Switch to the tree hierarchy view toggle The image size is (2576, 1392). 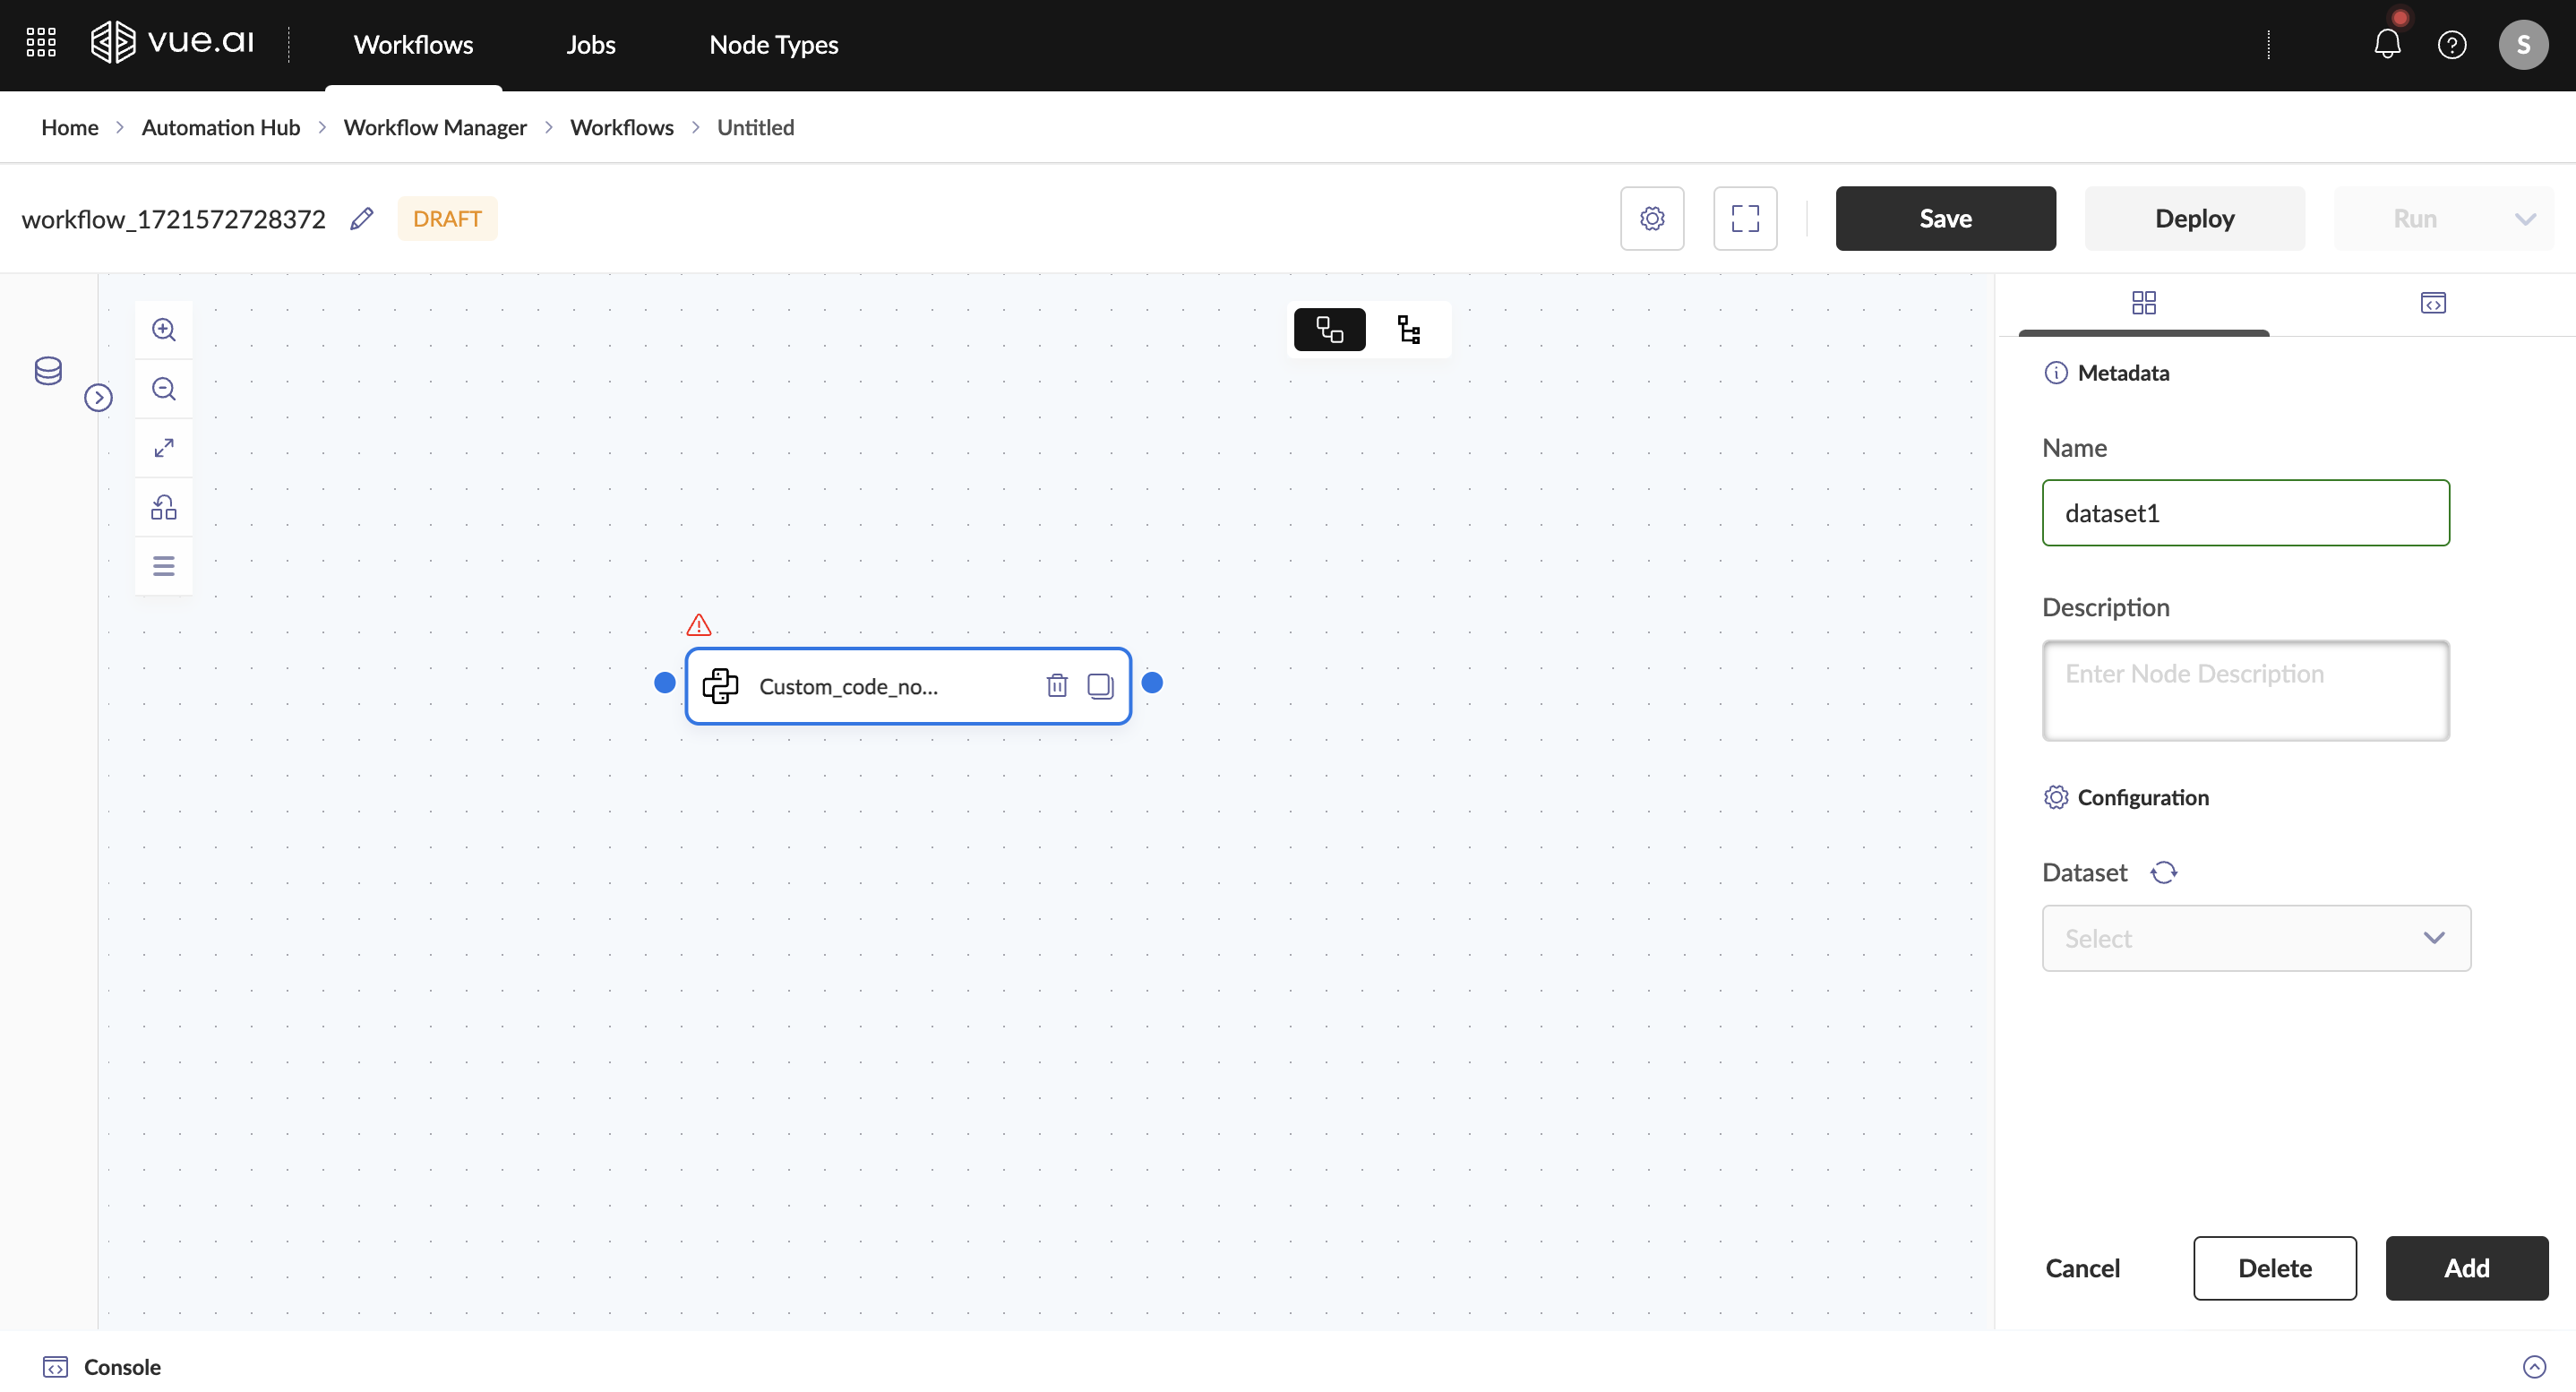tap(1409, 330)
